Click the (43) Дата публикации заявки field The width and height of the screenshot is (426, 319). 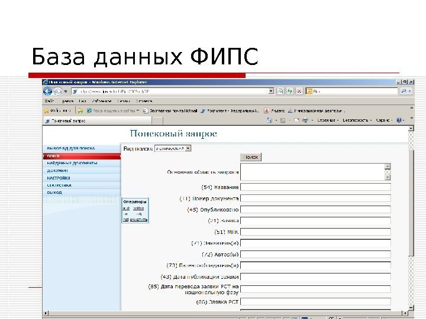pos(315,277)
